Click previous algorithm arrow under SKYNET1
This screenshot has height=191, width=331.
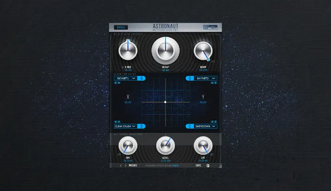pos(115,83)
